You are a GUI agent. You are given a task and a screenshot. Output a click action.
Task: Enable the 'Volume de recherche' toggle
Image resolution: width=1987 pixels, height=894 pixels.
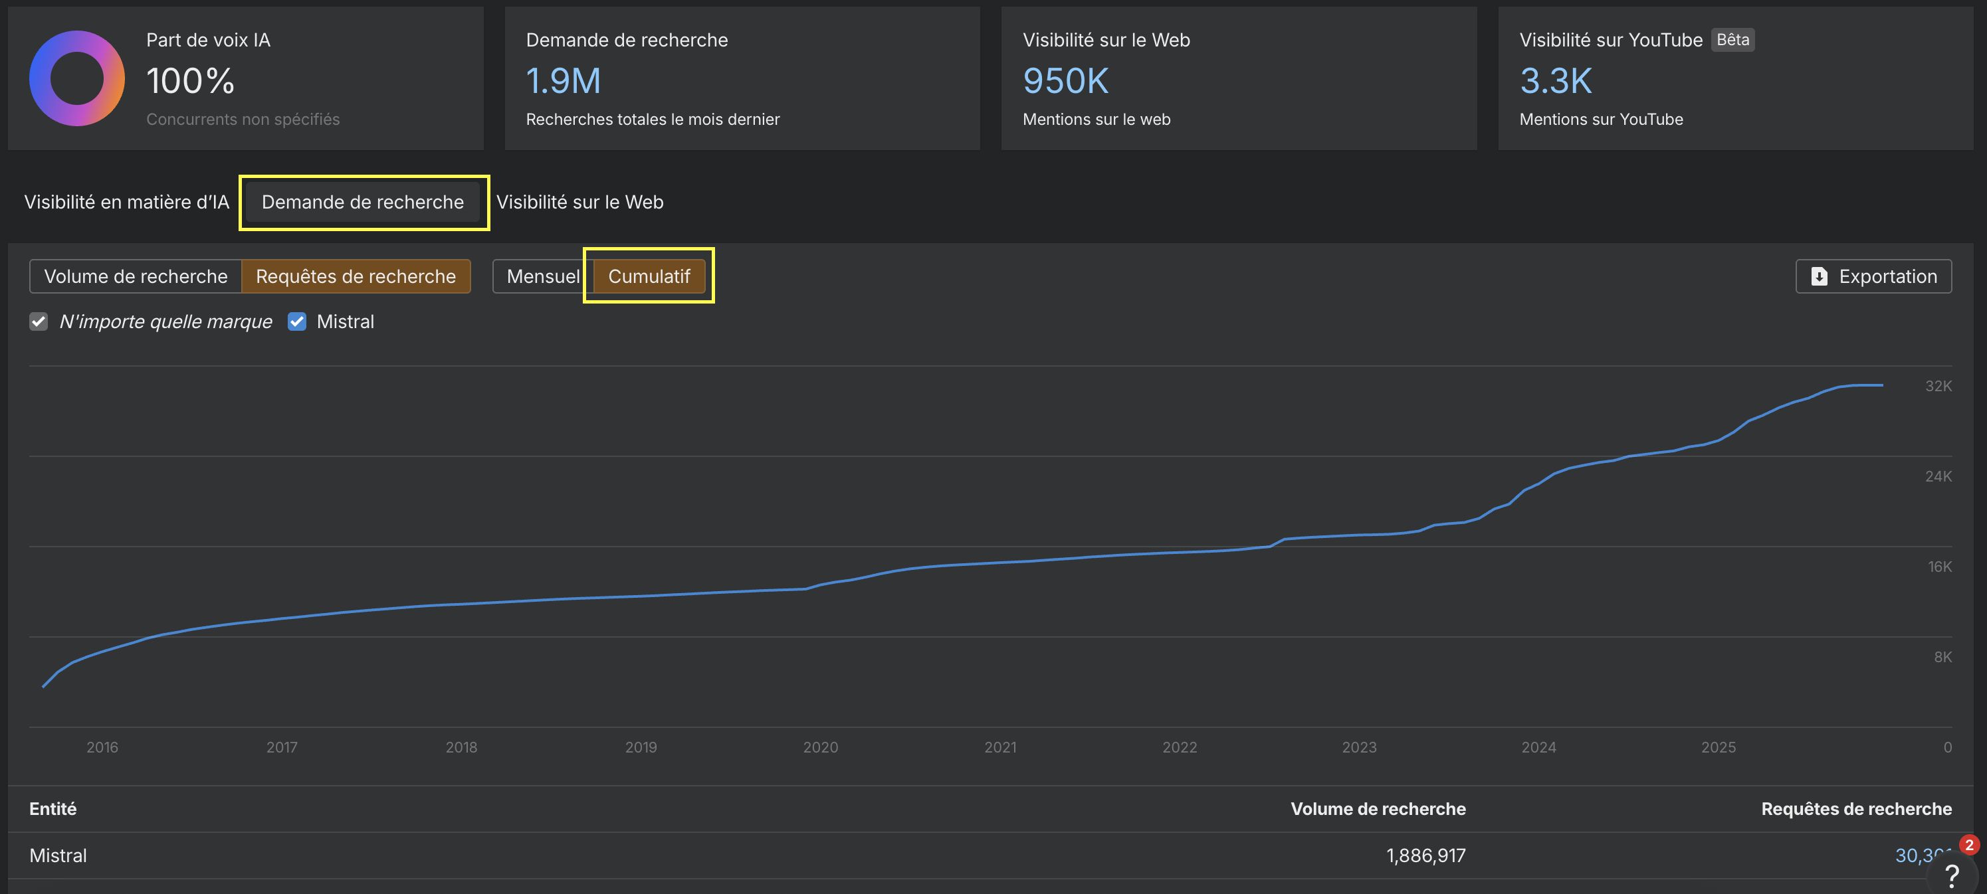click(136, 276)
